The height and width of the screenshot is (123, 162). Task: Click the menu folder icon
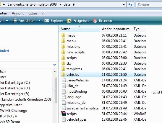point(63,41)
